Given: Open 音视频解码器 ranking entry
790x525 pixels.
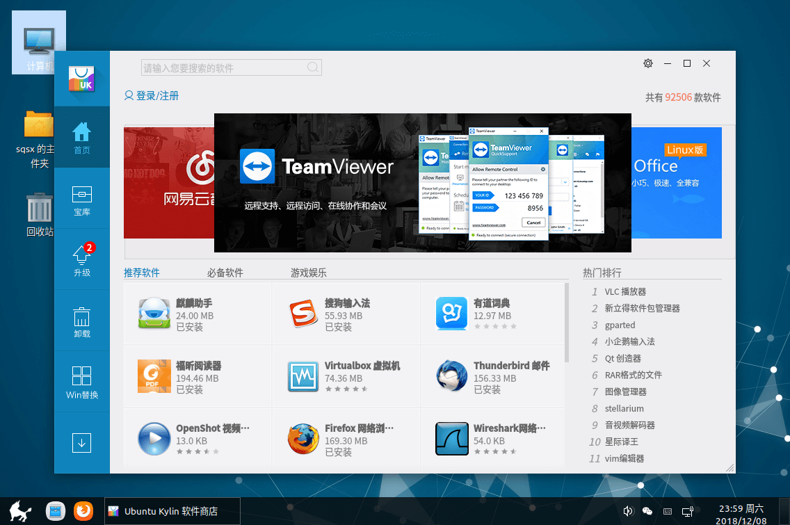Looking at the screenshot, I should click(x=630, y=425).
